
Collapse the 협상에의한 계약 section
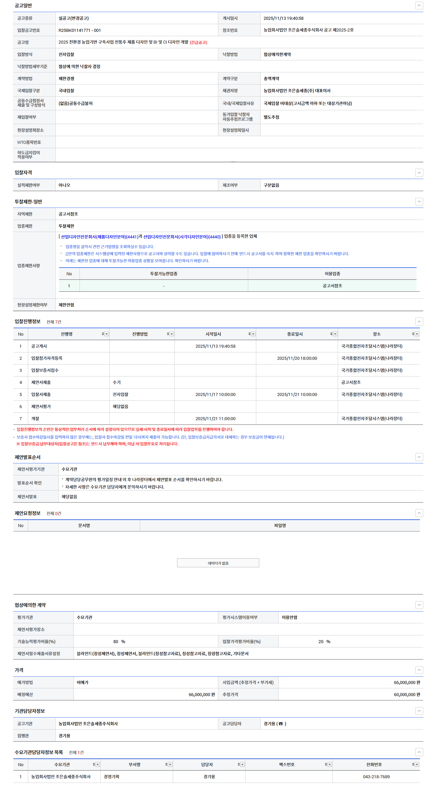(419, 605)
